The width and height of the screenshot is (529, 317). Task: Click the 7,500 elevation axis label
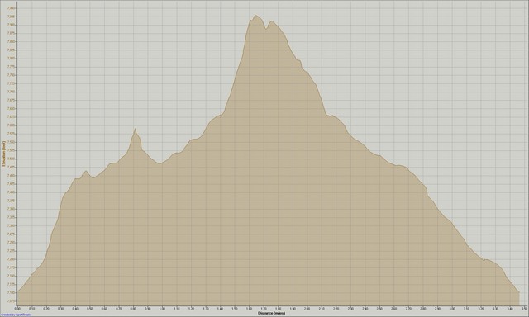pyautogui.click(x=11, y=158)
